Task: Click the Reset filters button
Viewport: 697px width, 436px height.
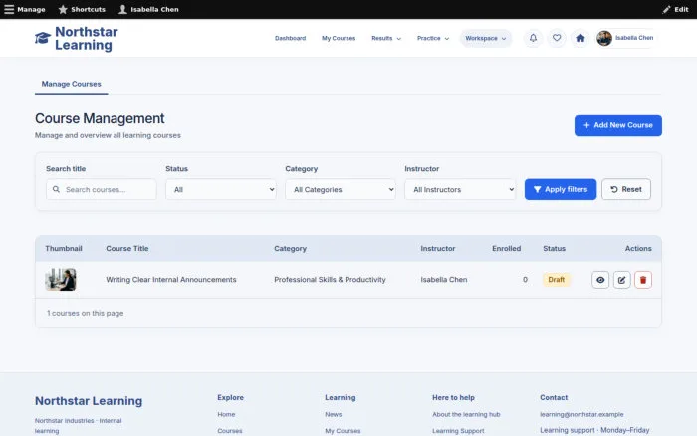Action: pyautogui.click(x=626, y=190)
